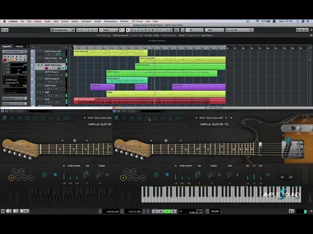Switch to the Inspector tab
313x234 pixels.
tap(7, 46)
